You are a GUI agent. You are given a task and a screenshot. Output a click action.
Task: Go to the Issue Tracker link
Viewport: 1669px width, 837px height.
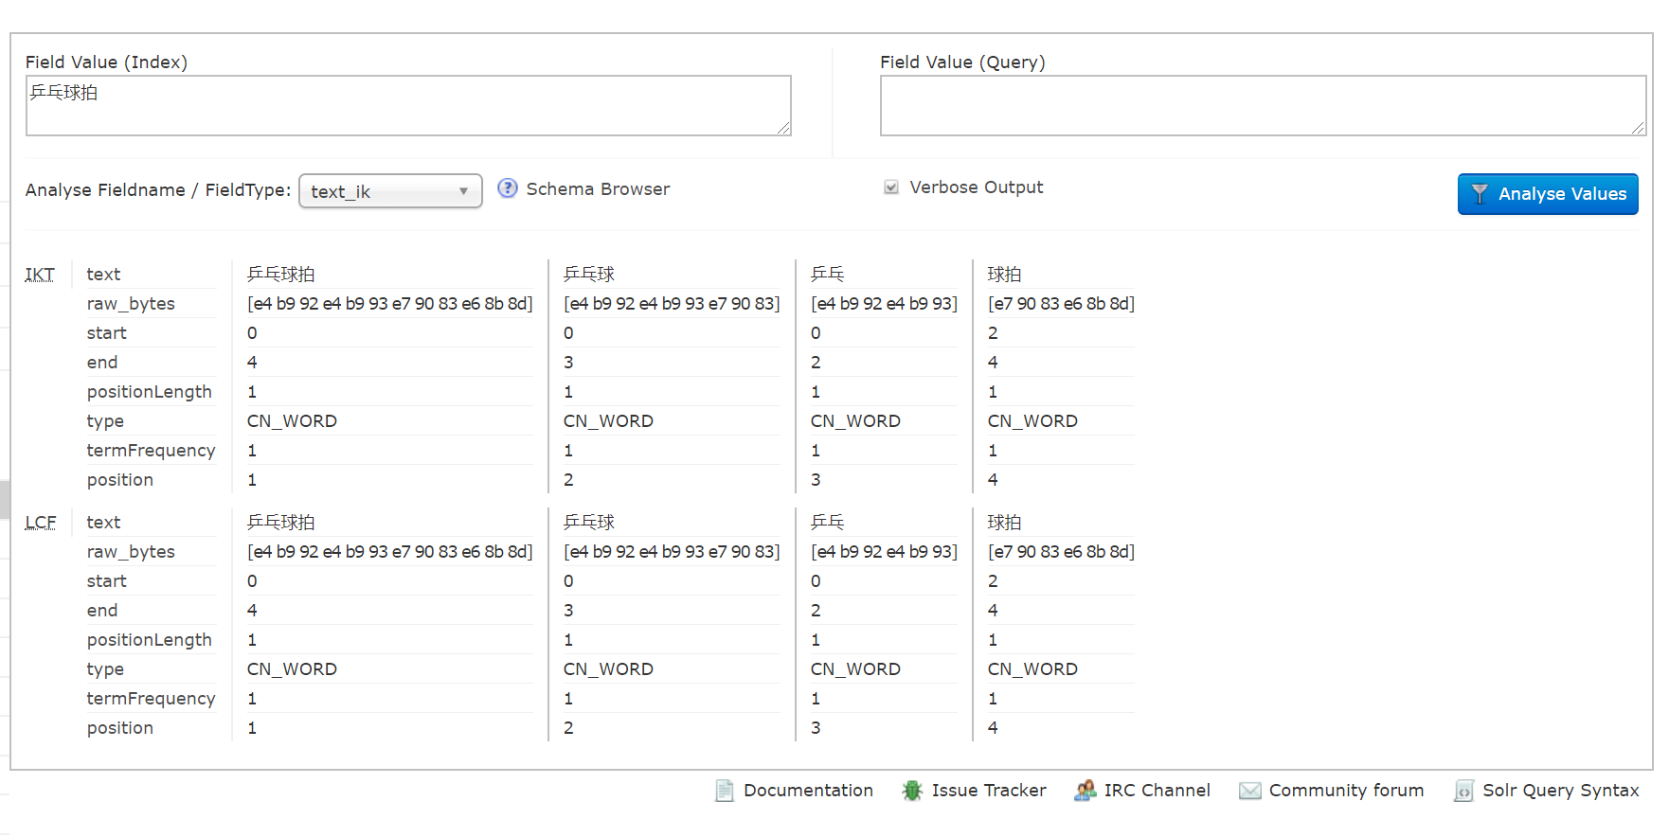pyautogui.click(x=989, y=791)
